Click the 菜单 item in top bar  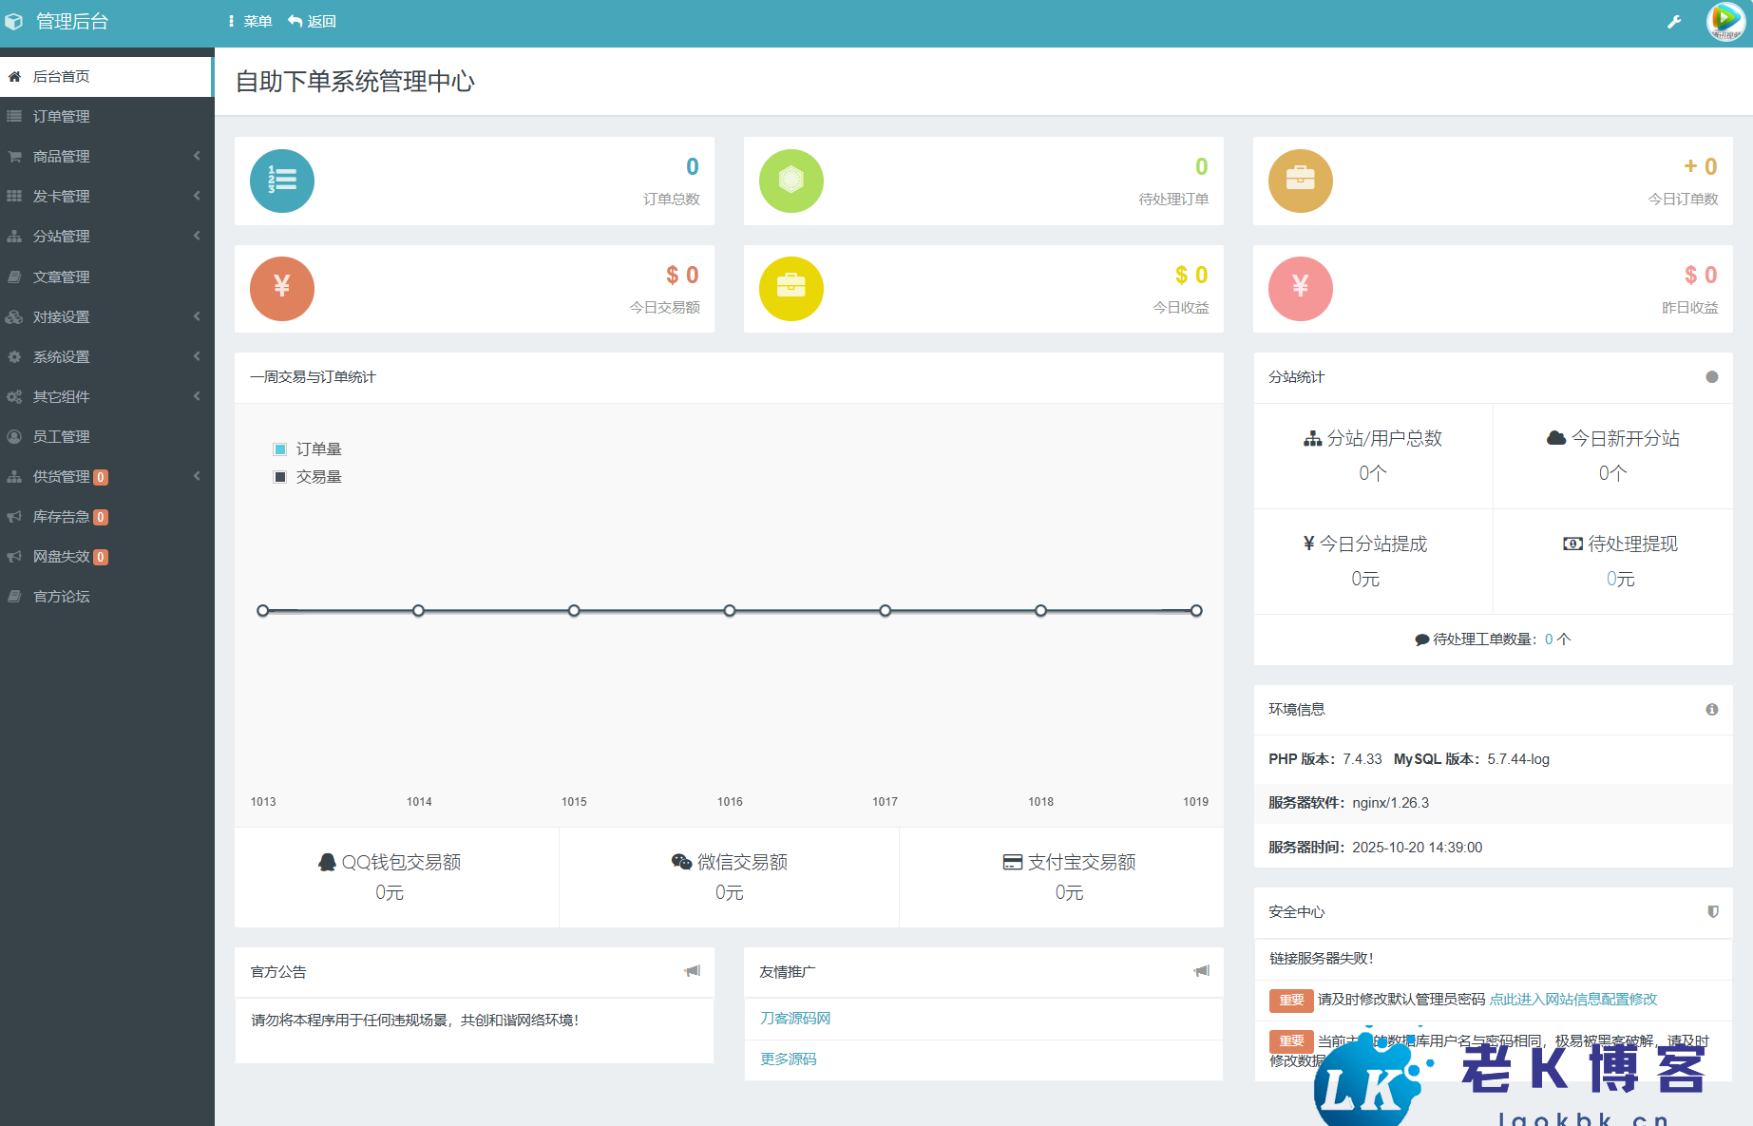250,21
